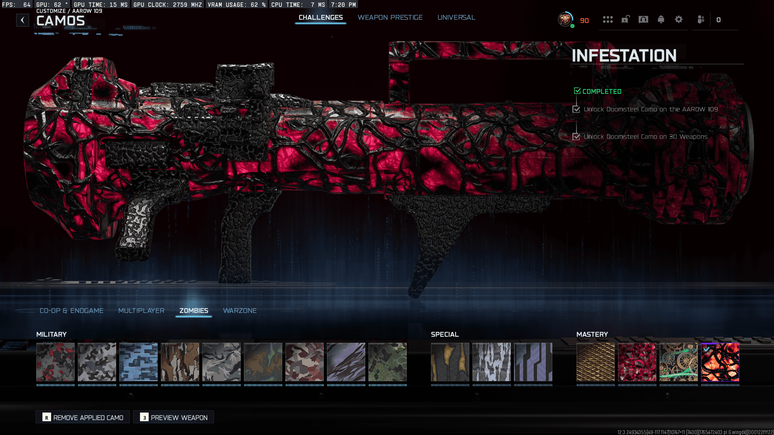Select the Multiplayer camo category

pos(141,311)
